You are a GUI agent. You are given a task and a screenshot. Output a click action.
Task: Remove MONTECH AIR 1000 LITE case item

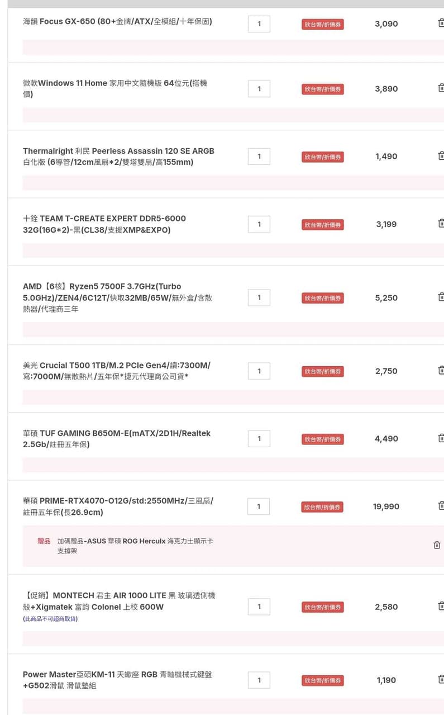(441, 607)
